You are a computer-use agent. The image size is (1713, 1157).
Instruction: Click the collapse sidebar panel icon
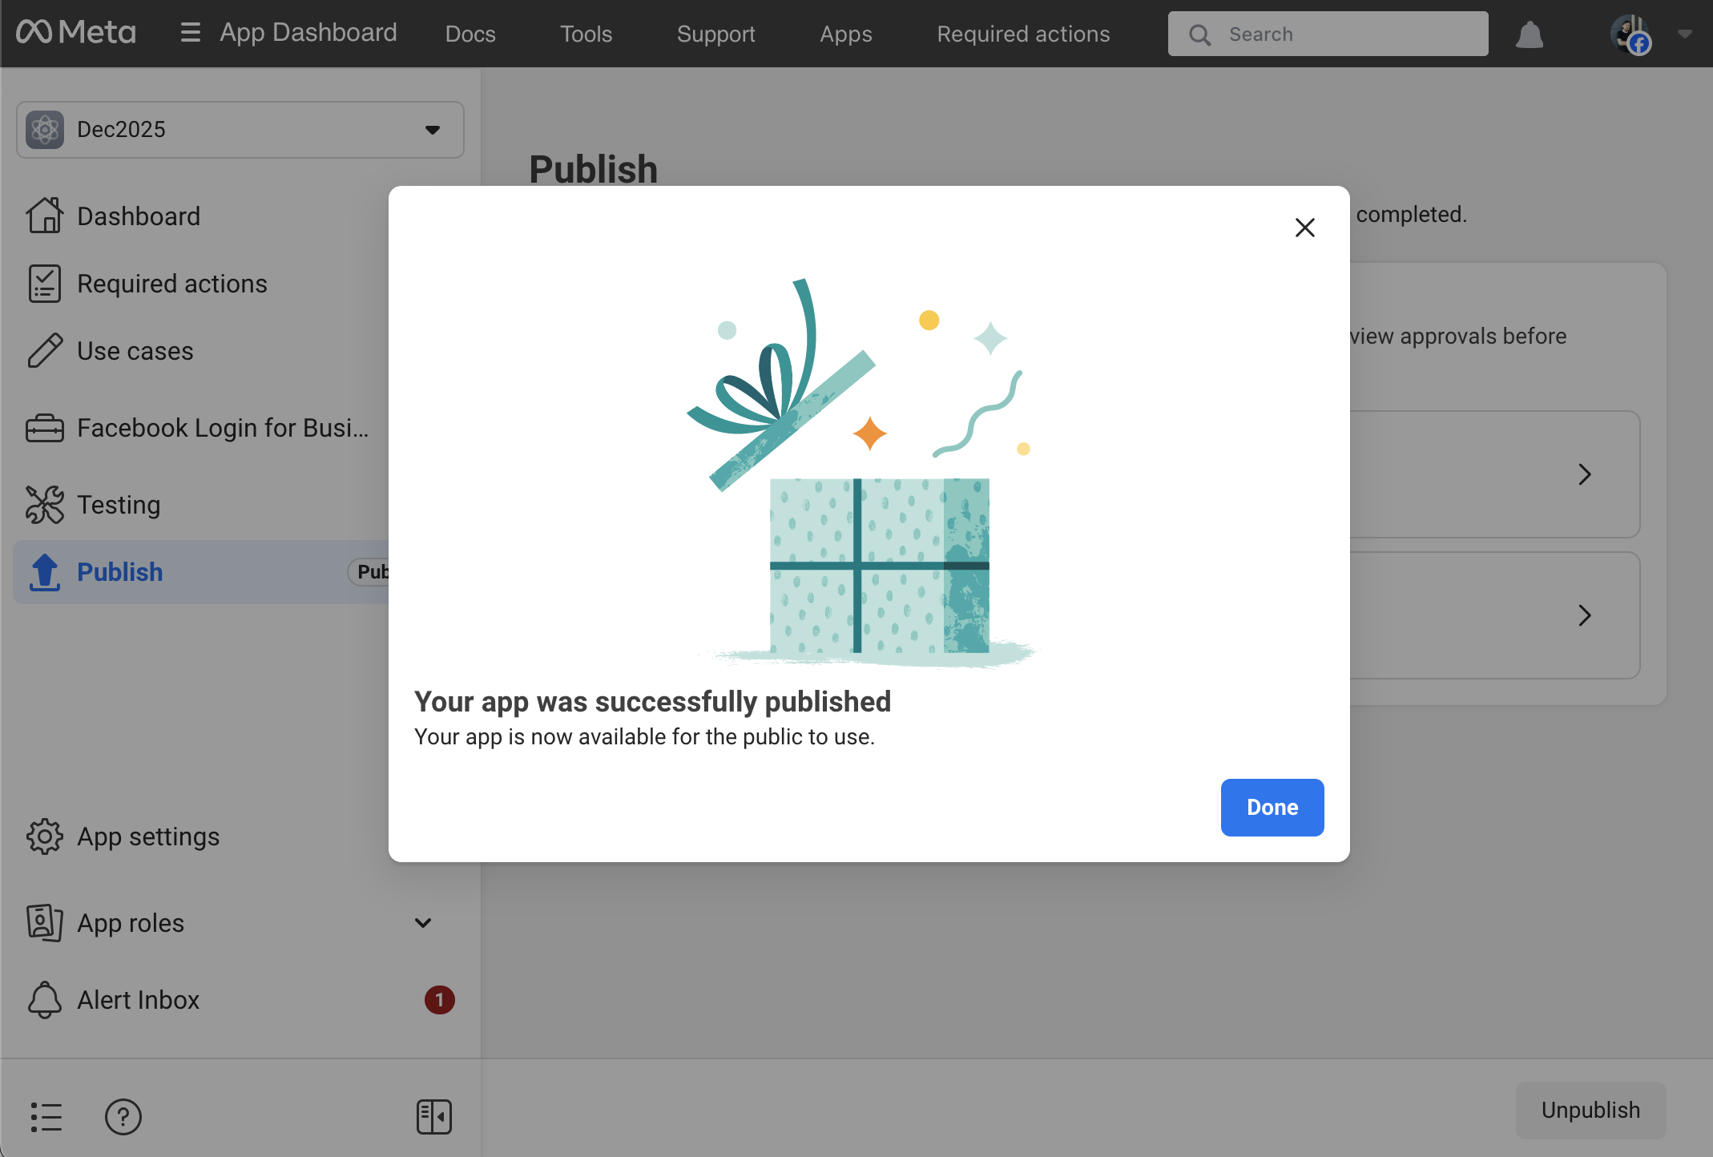(434, 1117)
